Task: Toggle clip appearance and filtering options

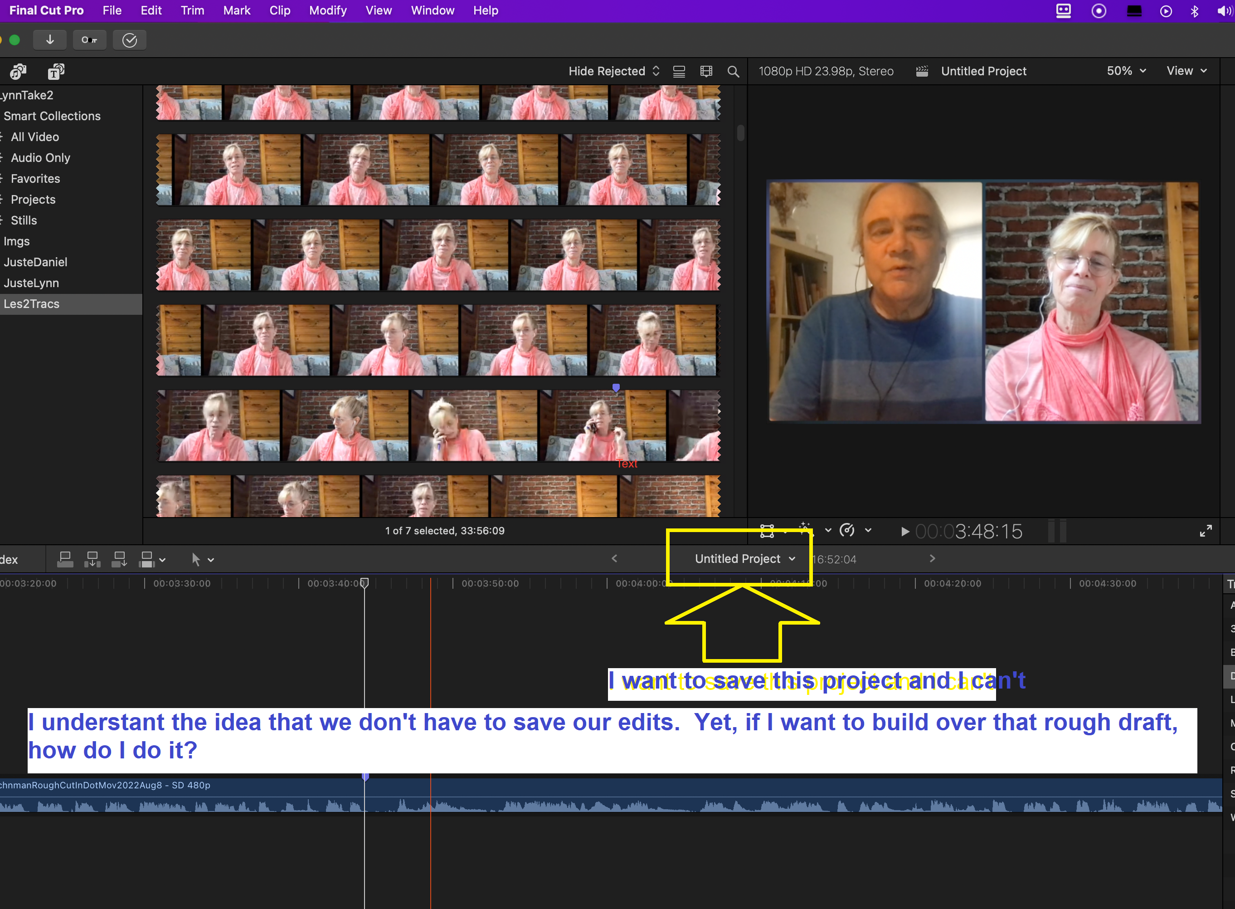Action: click(x=706, y=72)
